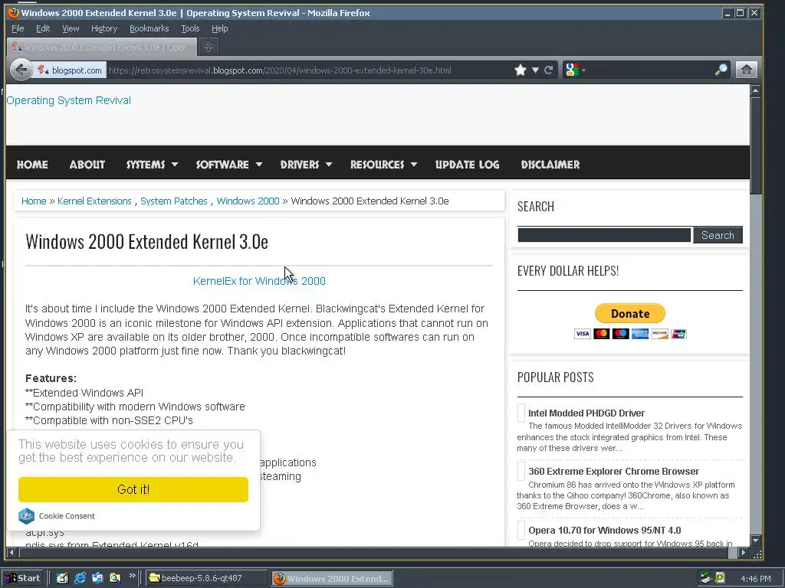Go to the Firefox home page button
Image resolution: width=785 pixels, height=588 pixels.
click(x=746, y=70)
